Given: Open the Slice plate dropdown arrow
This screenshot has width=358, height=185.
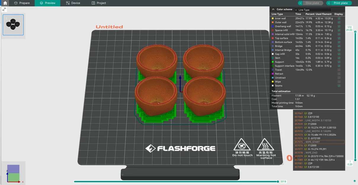Looking at the screenshot, I should point(300,3).
